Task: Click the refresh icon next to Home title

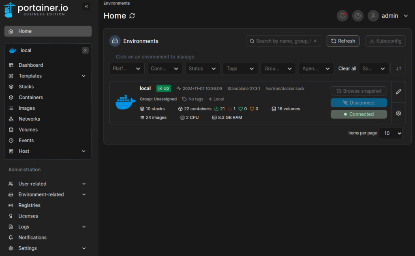Action: 132,16
